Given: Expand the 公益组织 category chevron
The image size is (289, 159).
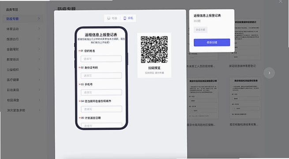Looking at the screenshot, I should [x=39, y=70].
